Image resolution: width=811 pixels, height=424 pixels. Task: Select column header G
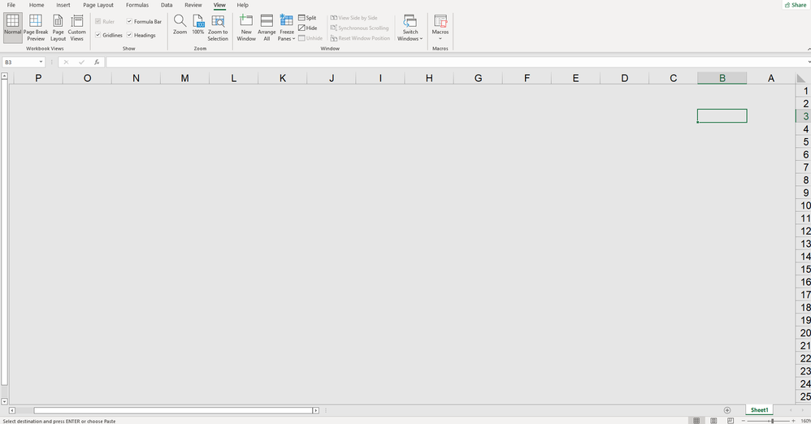pyautogui.click(x=478, y=78)
